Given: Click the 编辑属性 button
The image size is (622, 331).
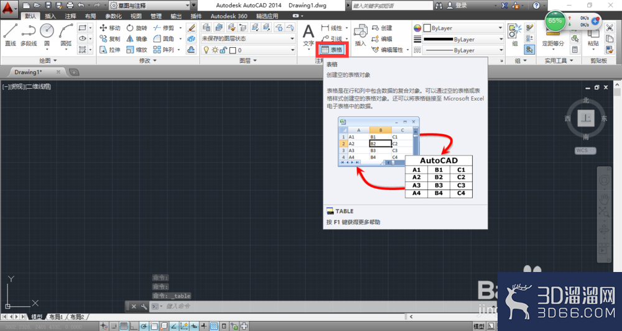Looking at the screenshot, I should [x=388, y=50].
